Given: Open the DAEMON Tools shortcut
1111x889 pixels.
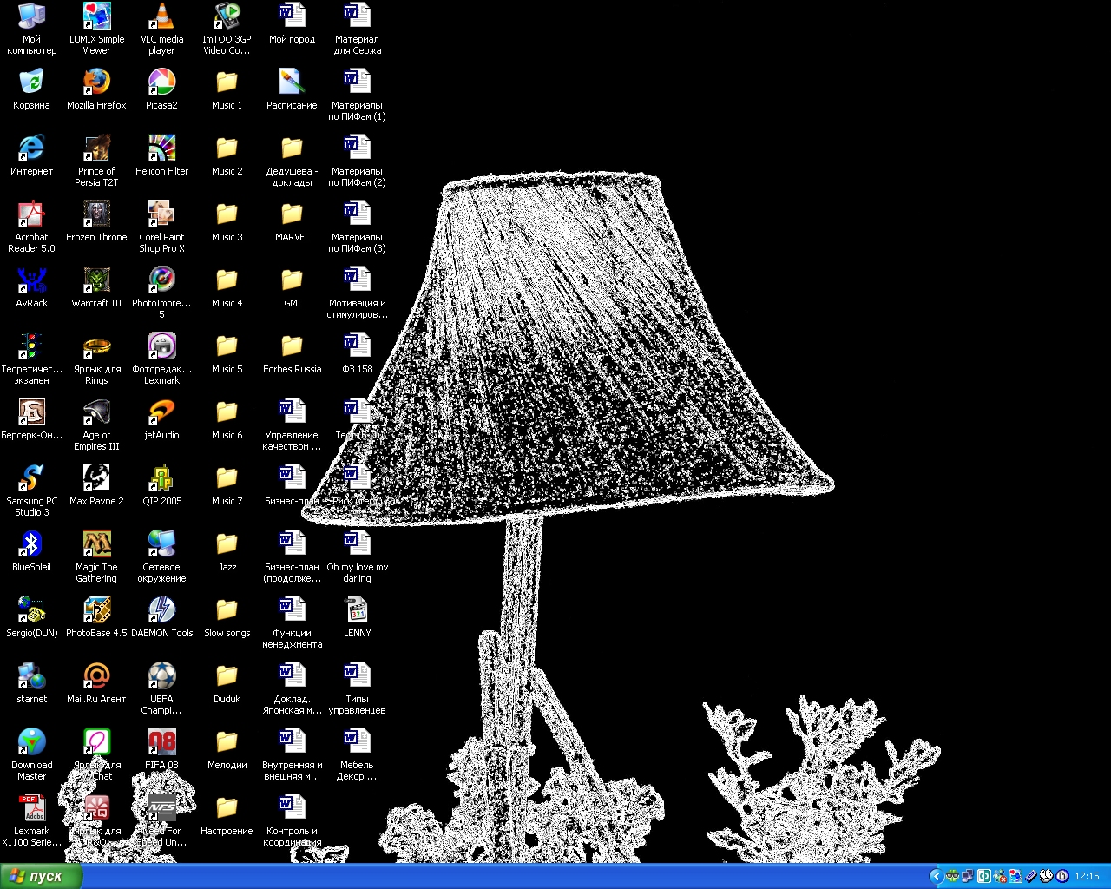Looking at the screenshot, I should pos(161,610).
